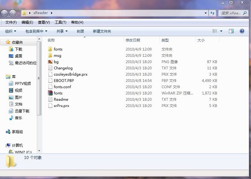
Task: Open the 共享 dropdown menu
Action: (62, 31)
